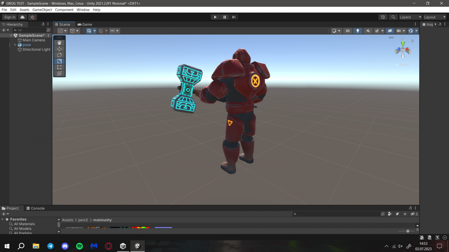449x252 pixels.
Task: Open the Assets menu
Action: pyautogui.click(x=24, y=10)
